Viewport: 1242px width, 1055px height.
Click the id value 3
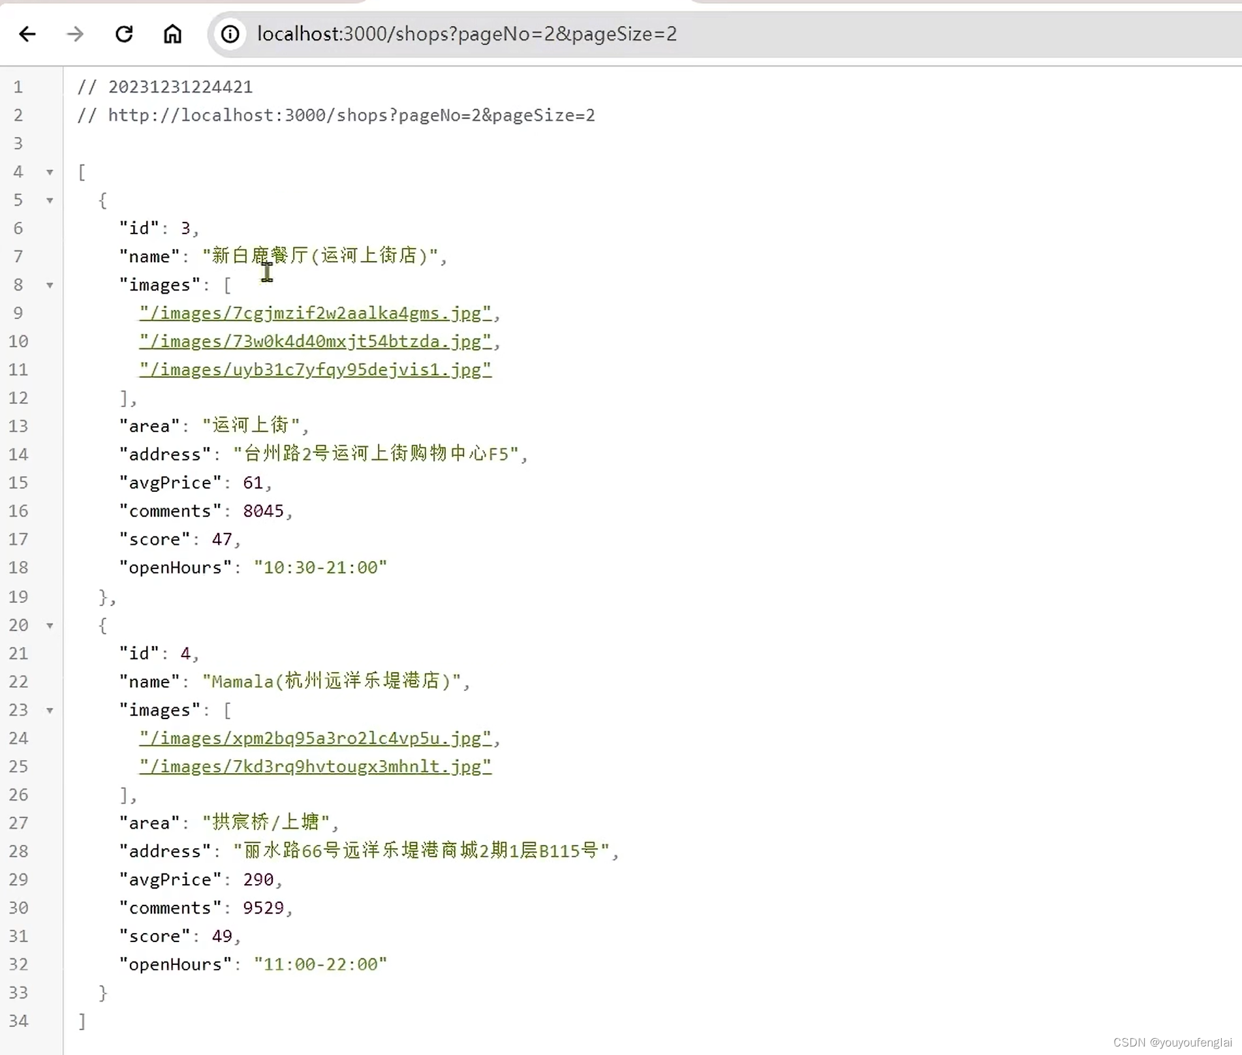pyautogui.click(x=185, y=228)
